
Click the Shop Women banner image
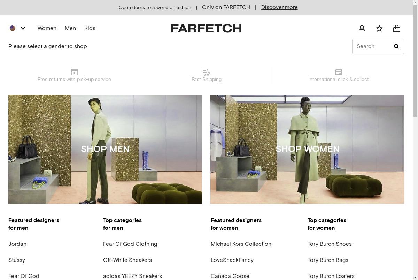click(x=307, y=149)
